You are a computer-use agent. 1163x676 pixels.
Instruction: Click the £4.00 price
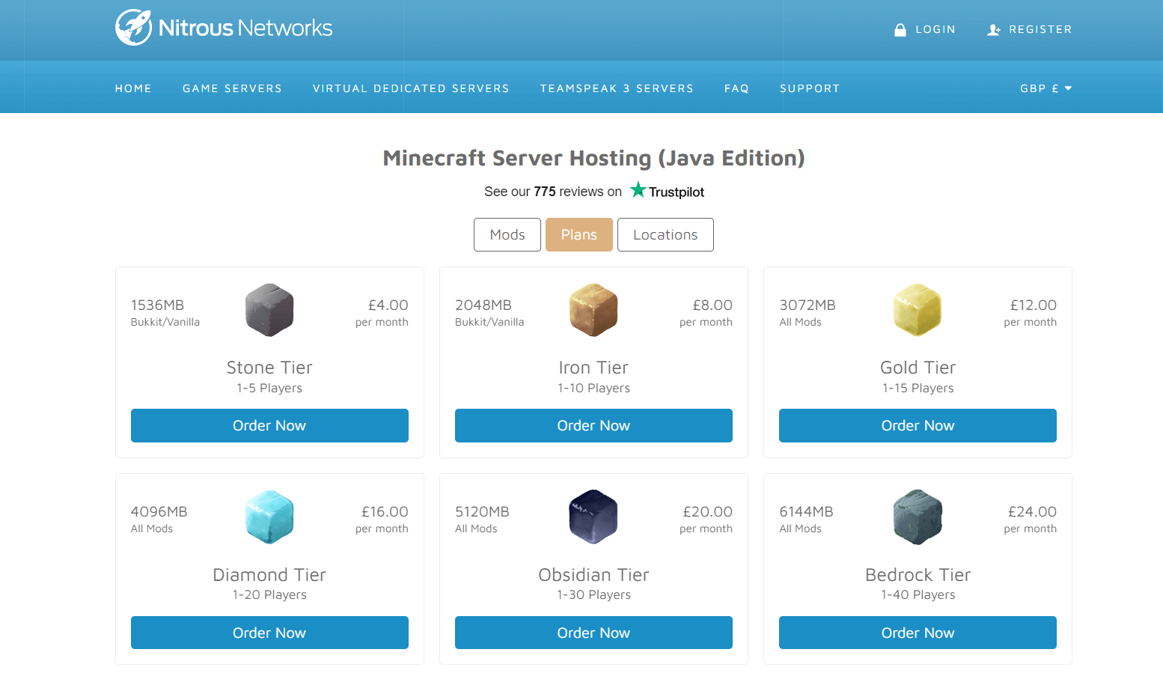(388, 305)
